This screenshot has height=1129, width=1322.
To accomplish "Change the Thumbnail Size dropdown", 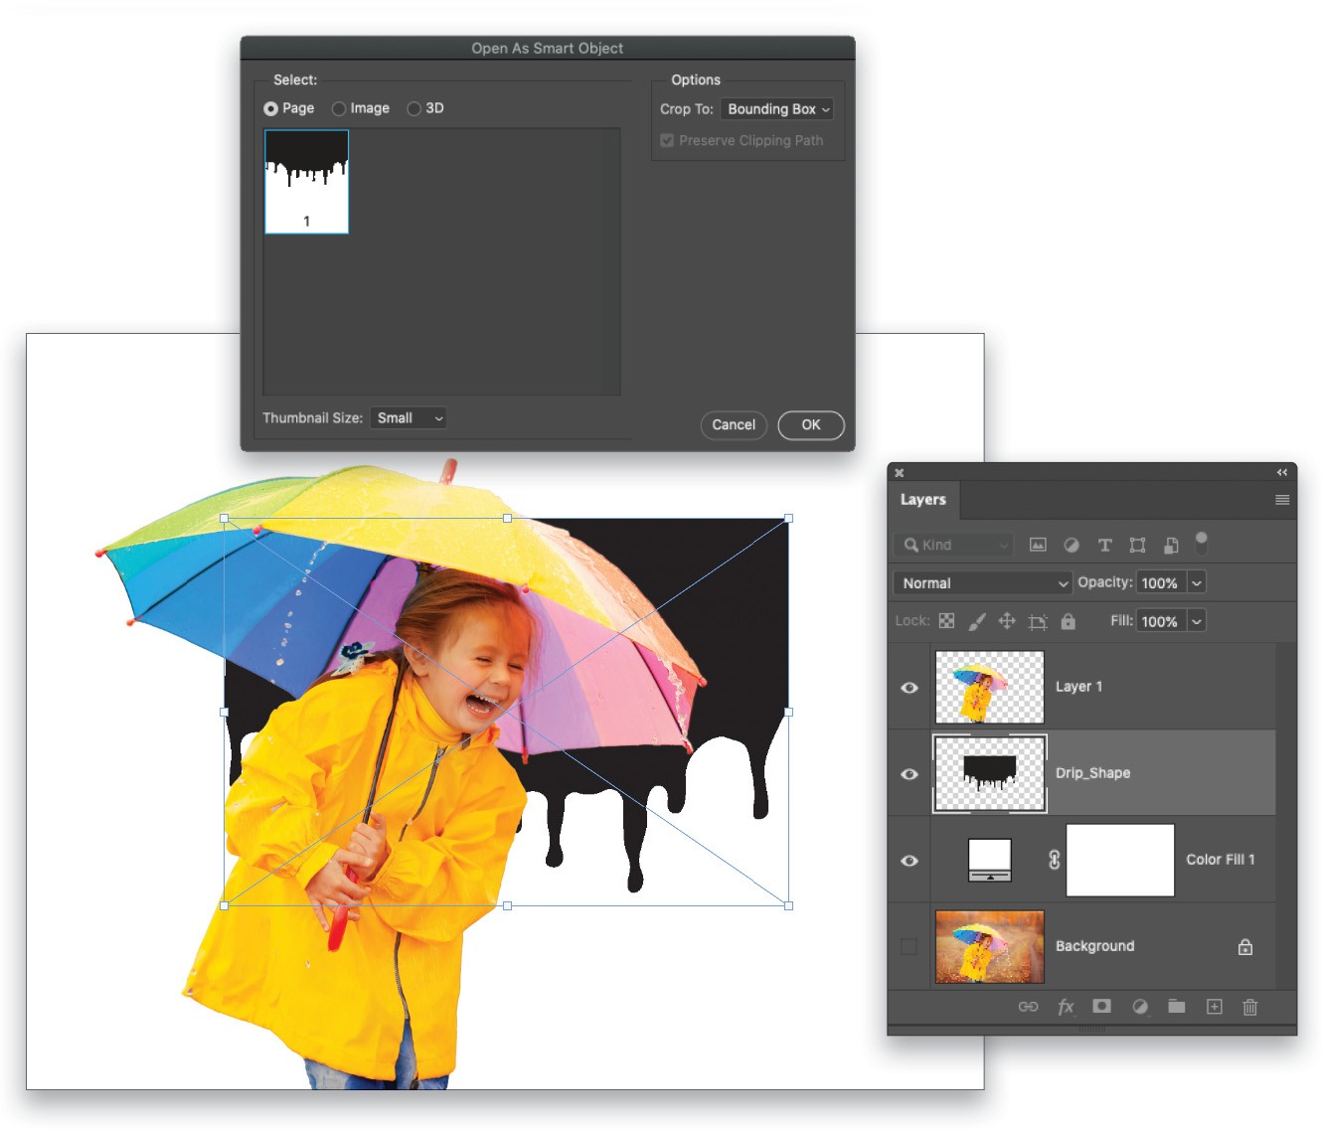I will click(x=408, y=417).
